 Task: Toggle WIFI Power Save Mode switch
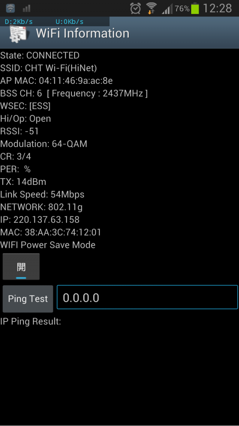(x=21, y=267)
